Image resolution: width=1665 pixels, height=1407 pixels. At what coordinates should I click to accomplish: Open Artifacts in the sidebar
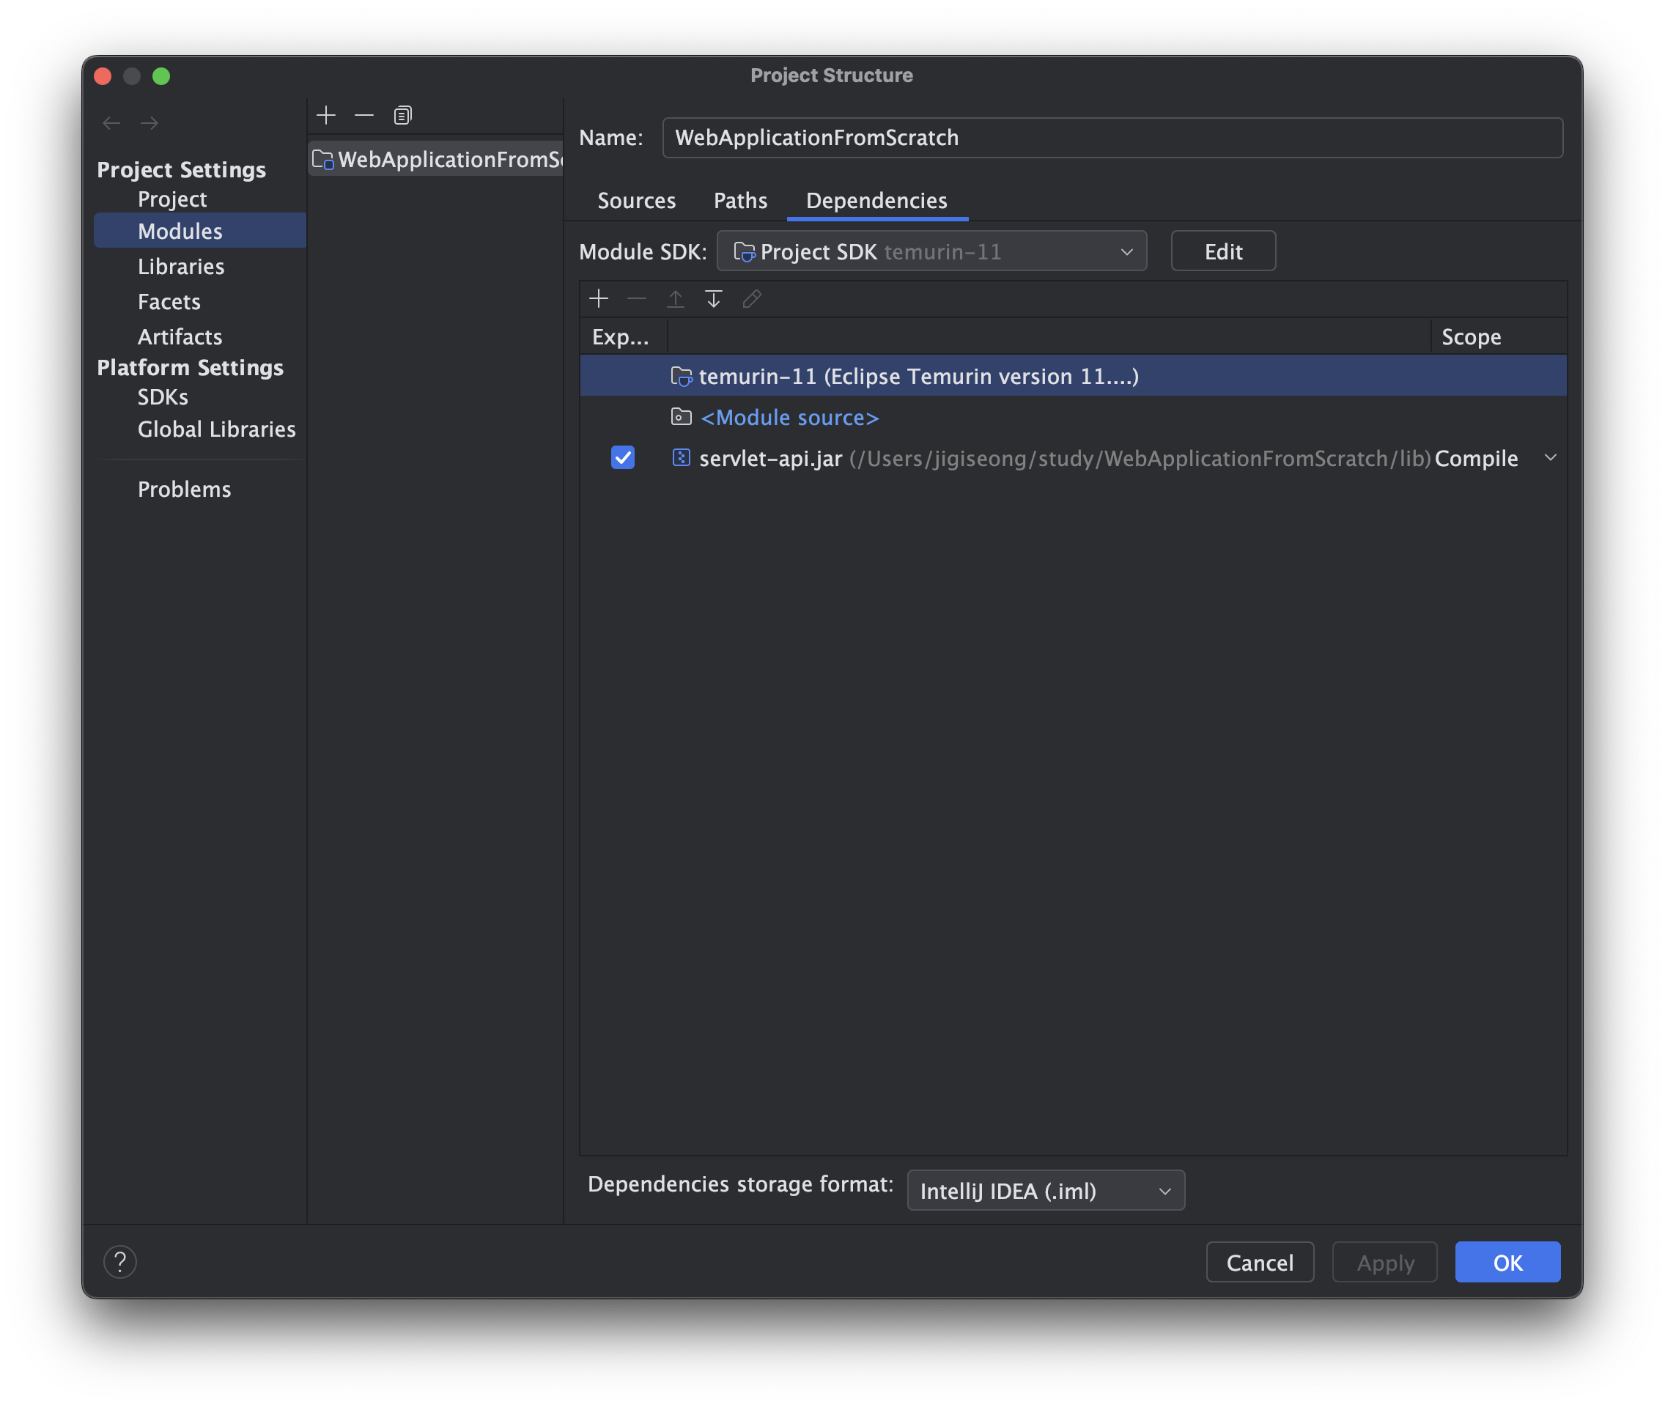click(x=180, y=336)
